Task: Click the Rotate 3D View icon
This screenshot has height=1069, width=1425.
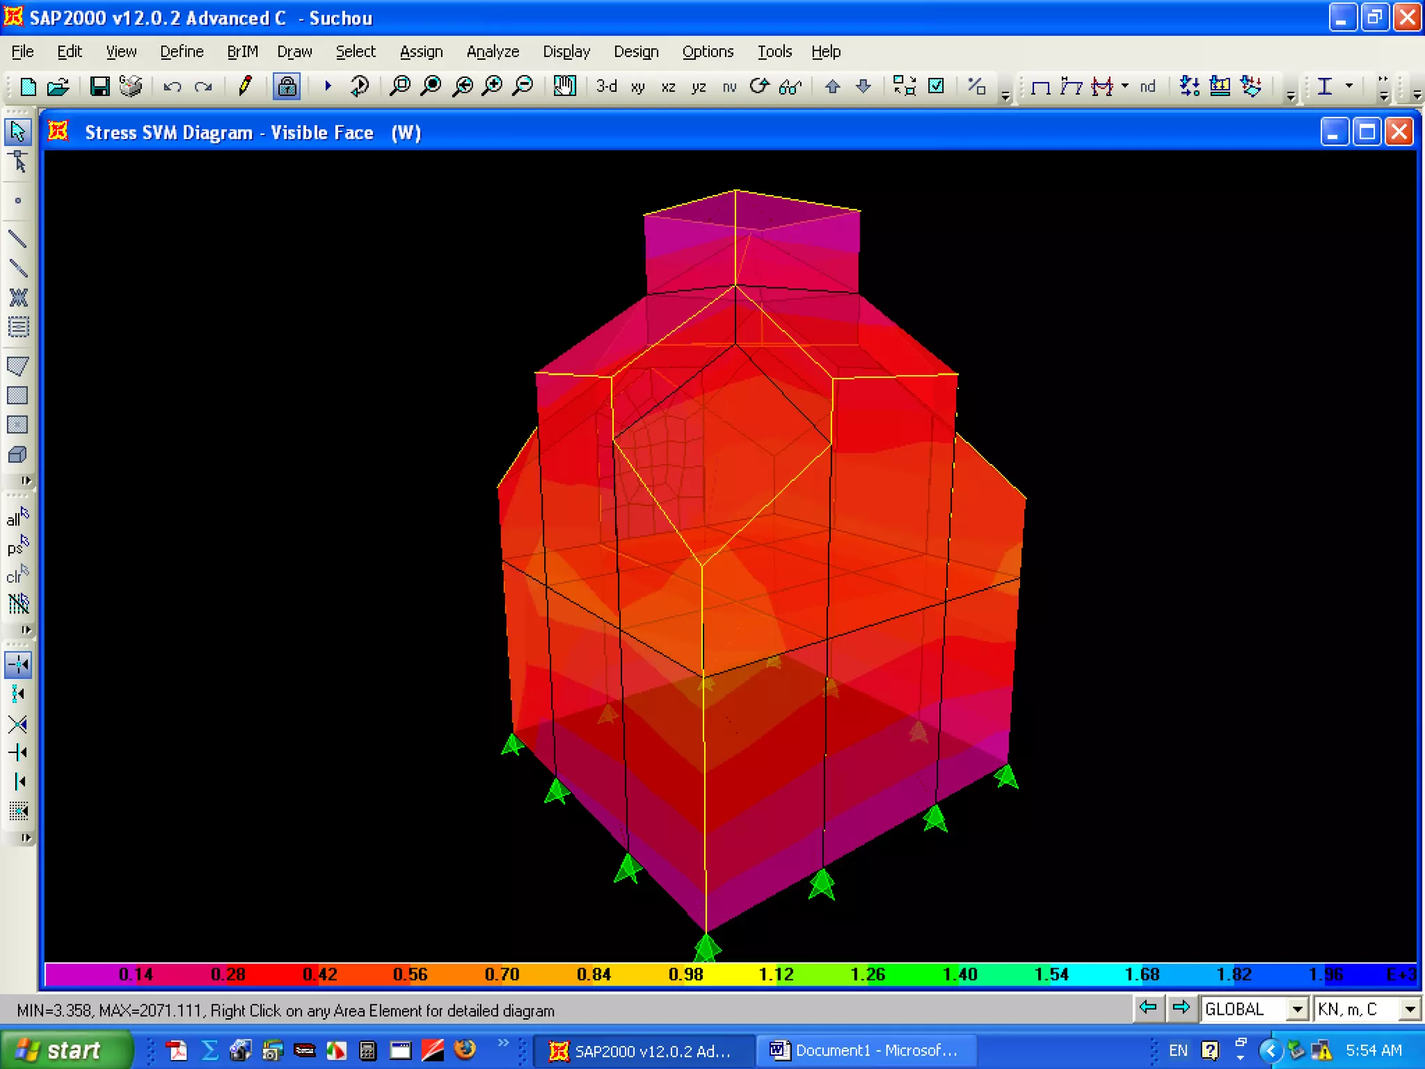Action: (x=759, y=86)
